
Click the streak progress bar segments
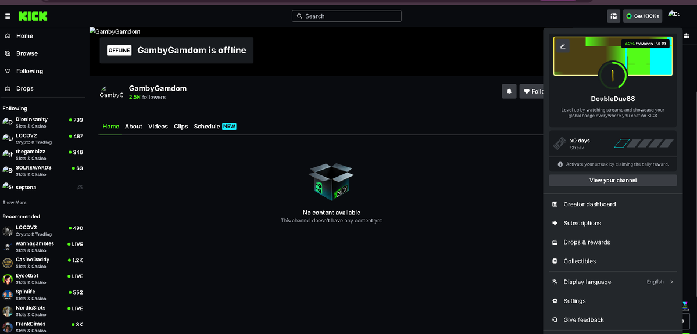(x=644, y=143)
